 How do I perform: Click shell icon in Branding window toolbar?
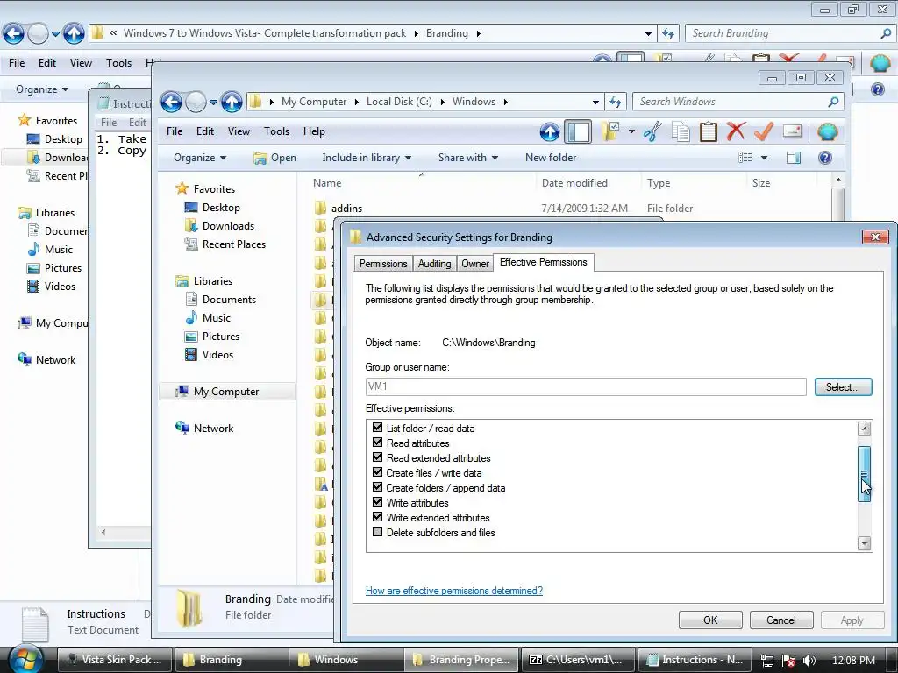[x=880, y=63]
